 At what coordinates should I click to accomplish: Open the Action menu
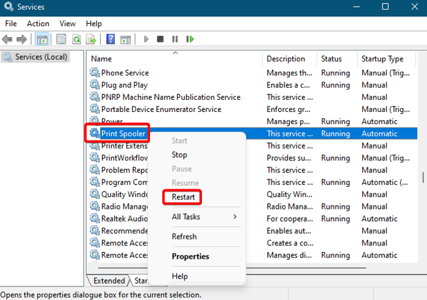(38, 24)
